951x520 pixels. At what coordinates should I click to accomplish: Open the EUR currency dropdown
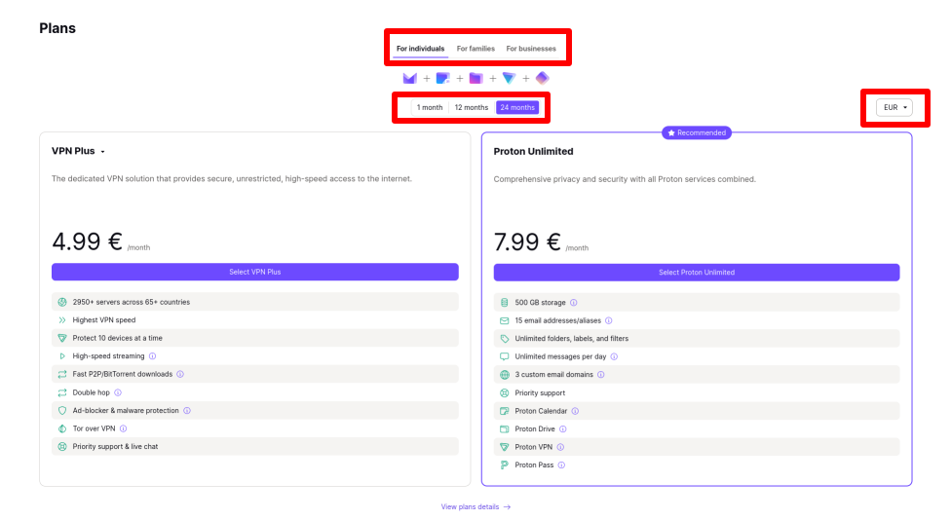(894, 107)
